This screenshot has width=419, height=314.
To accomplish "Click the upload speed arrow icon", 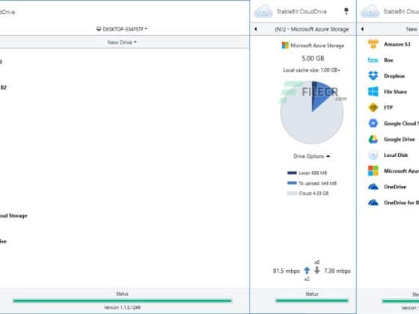I will pyautogui.click(x=307, y=271).
